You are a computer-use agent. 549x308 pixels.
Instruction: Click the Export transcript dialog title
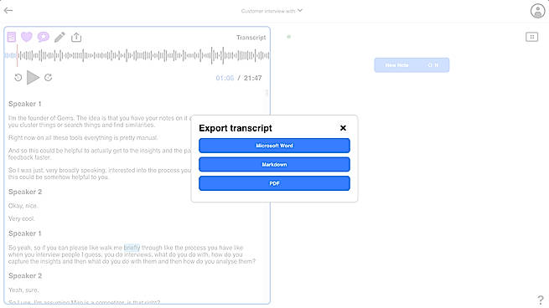236,128
